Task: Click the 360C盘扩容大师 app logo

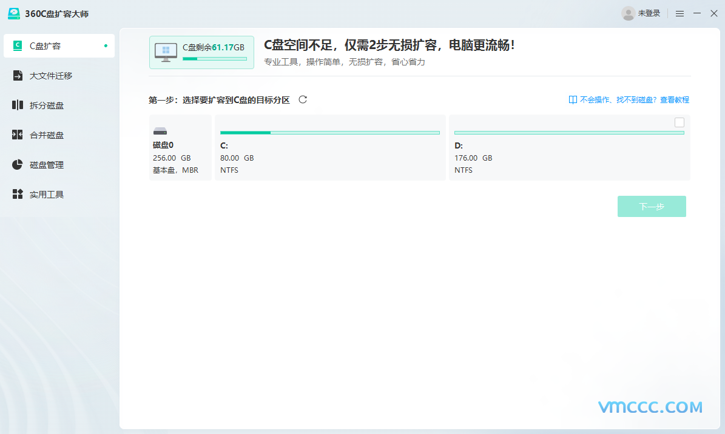Action: pyautogui.click(x=14, y=13)
